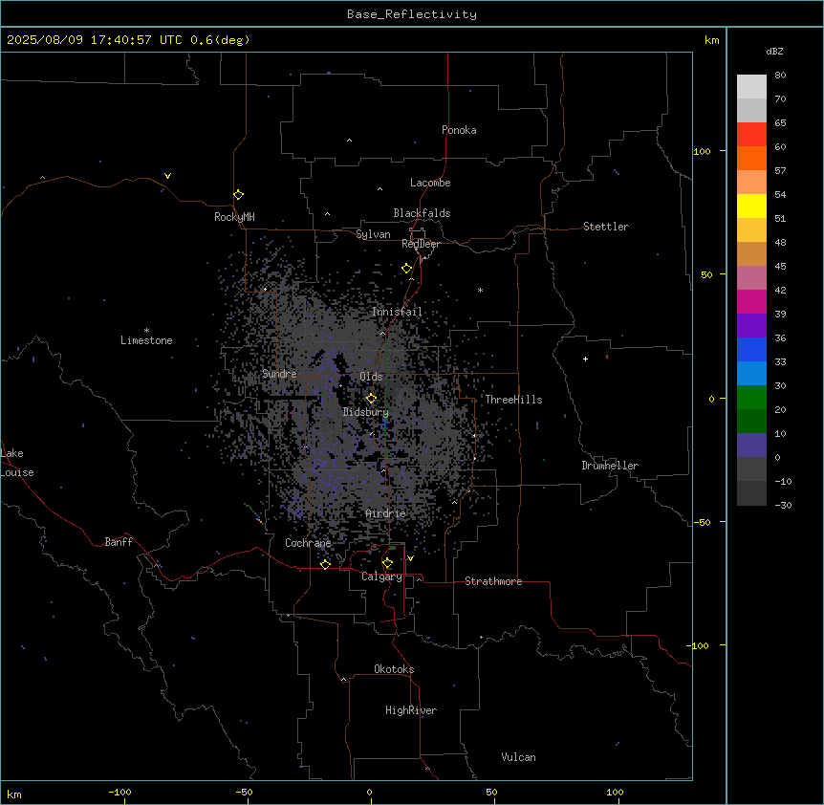Click the RedDeer city label
Image resolution: width=824 pixels, height=805 pixels.
[421, 244]
